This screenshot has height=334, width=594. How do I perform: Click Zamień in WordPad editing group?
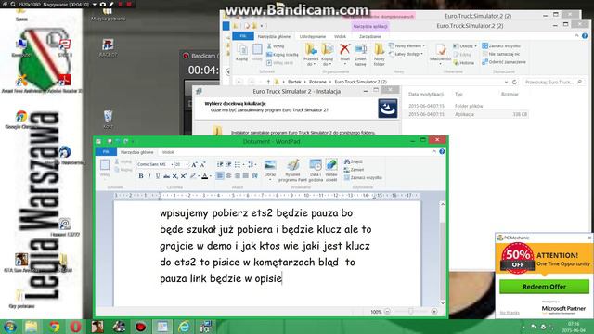coord(355,170)
